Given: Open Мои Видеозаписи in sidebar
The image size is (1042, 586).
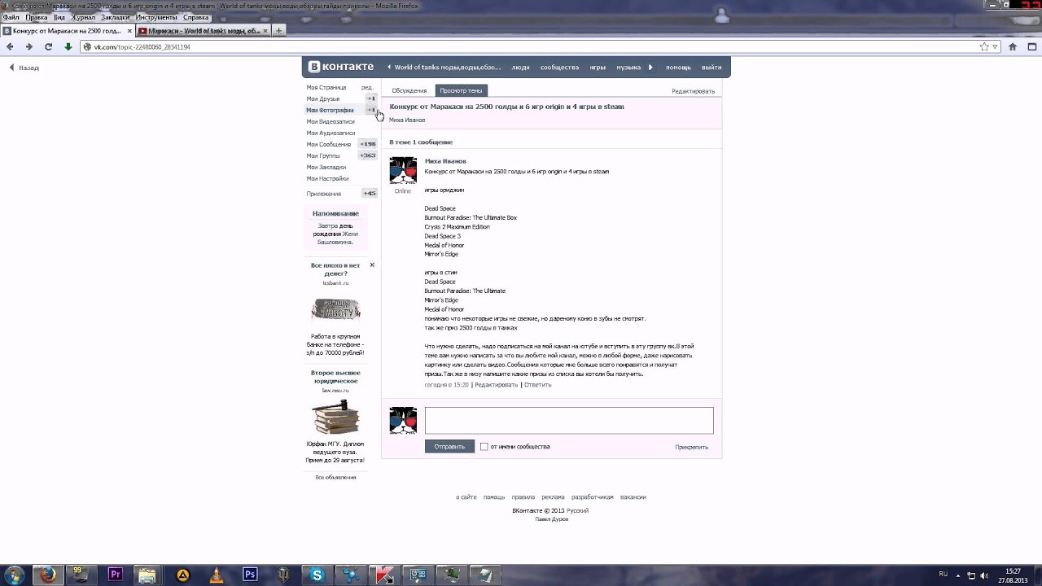Looking at the screenshot, I should (331, 121).
